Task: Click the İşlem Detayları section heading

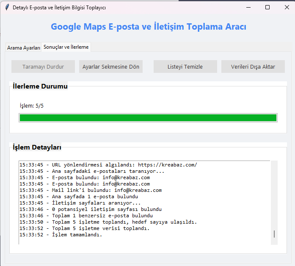Action: [37, 147]
